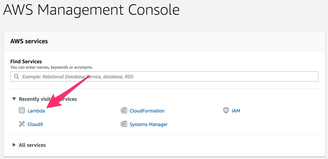Click the AWS services panel heading
The image size is (328, 159).
(x=29, y=41)
